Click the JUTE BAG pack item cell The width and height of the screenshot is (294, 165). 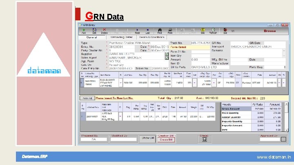pos(110,117)
